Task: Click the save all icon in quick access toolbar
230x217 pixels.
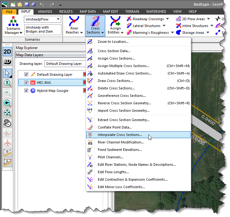Action: click(34, 5)
